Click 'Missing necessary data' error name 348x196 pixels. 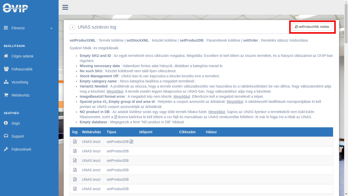(x=100, y=66)
